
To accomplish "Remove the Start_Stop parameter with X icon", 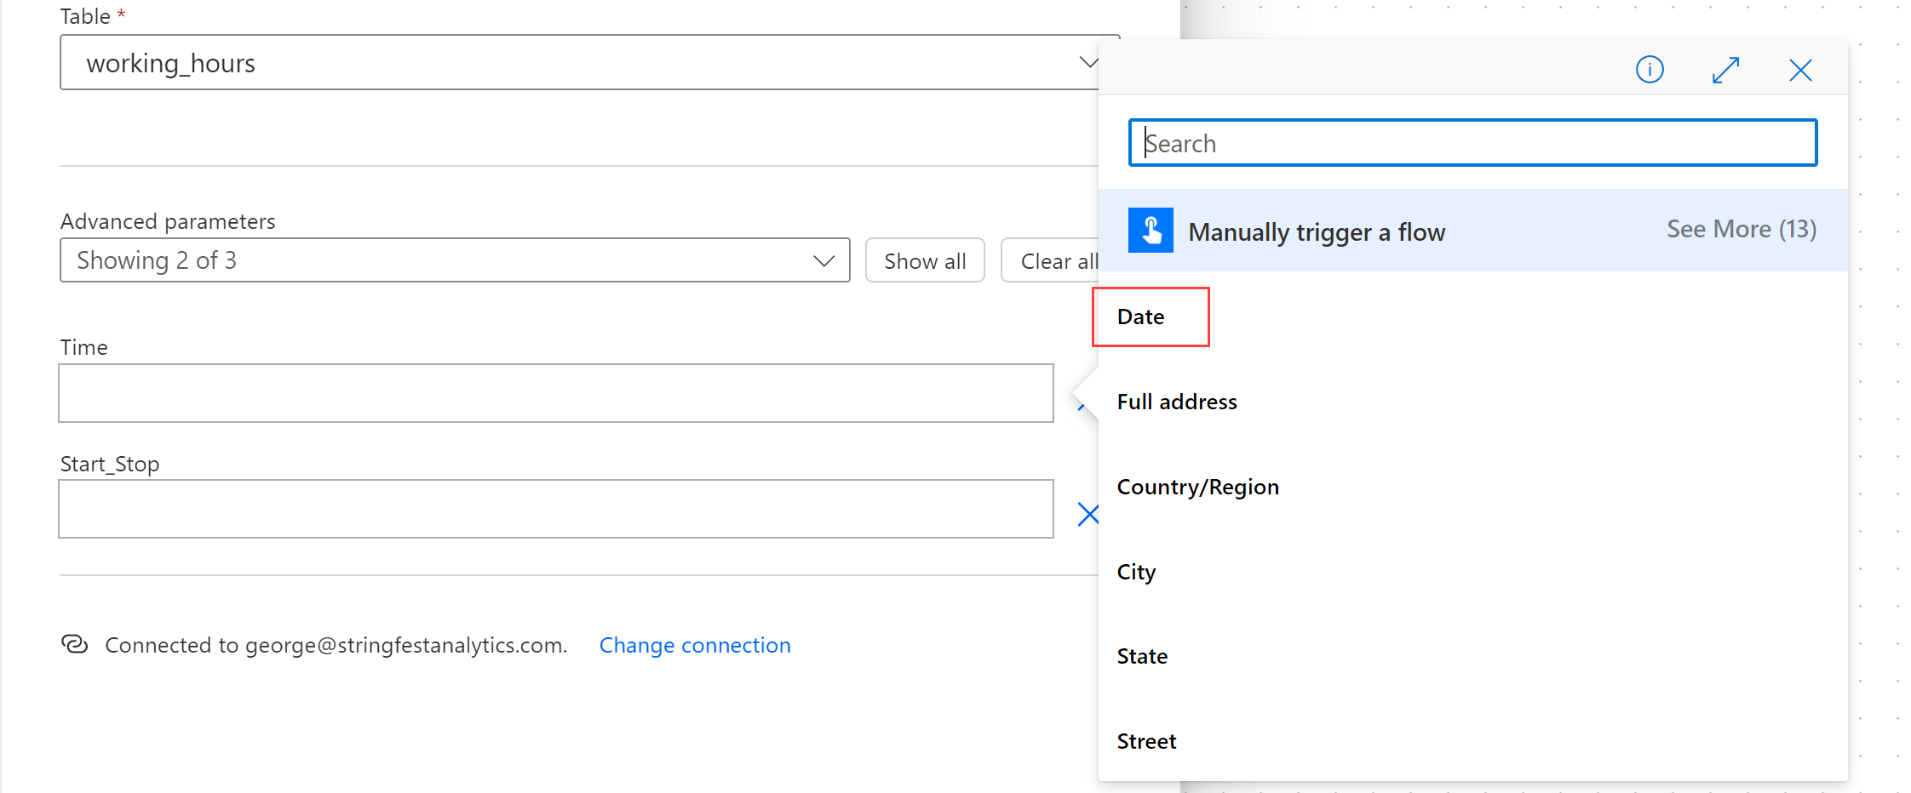I will click(1087, 514).
